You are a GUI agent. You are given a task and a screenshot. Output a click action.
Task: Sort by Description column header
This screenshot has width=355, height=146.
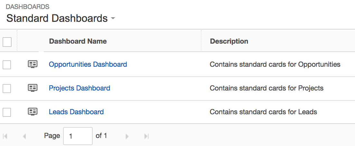pyautogui.click(x=229, y=41)
